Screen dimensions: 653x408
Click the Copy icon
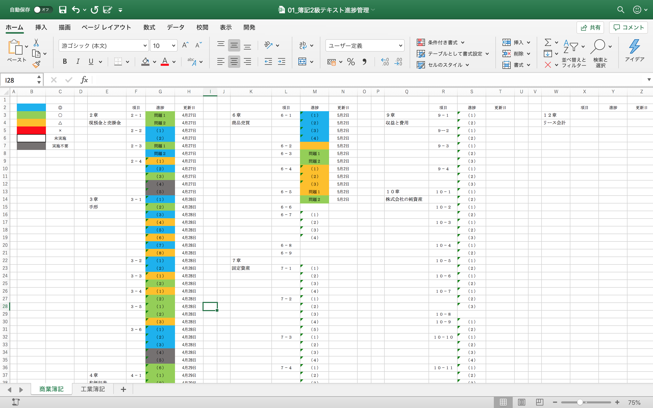(36, 54)
